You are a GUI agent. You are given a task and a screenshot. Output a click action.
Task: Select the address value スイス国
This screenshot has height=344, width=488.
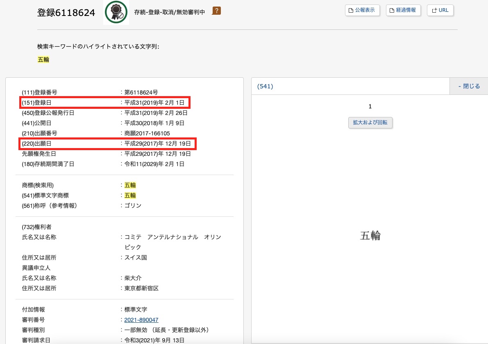coord(136,258)
